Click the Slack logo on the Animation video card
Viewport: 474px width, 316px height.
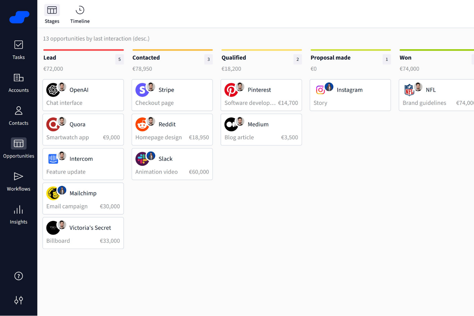pos(143,158)
